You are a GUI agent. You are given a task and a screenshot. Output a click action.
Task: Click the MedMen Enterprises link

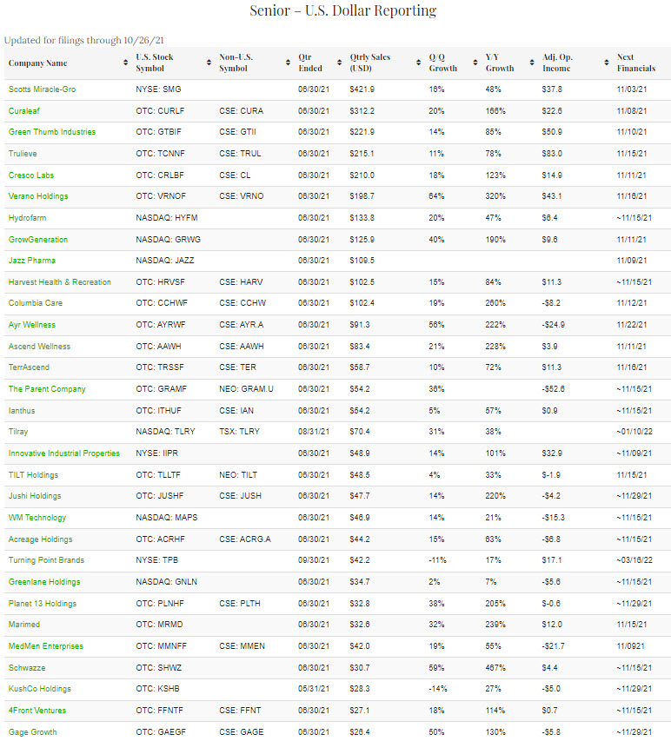point(46,646)
